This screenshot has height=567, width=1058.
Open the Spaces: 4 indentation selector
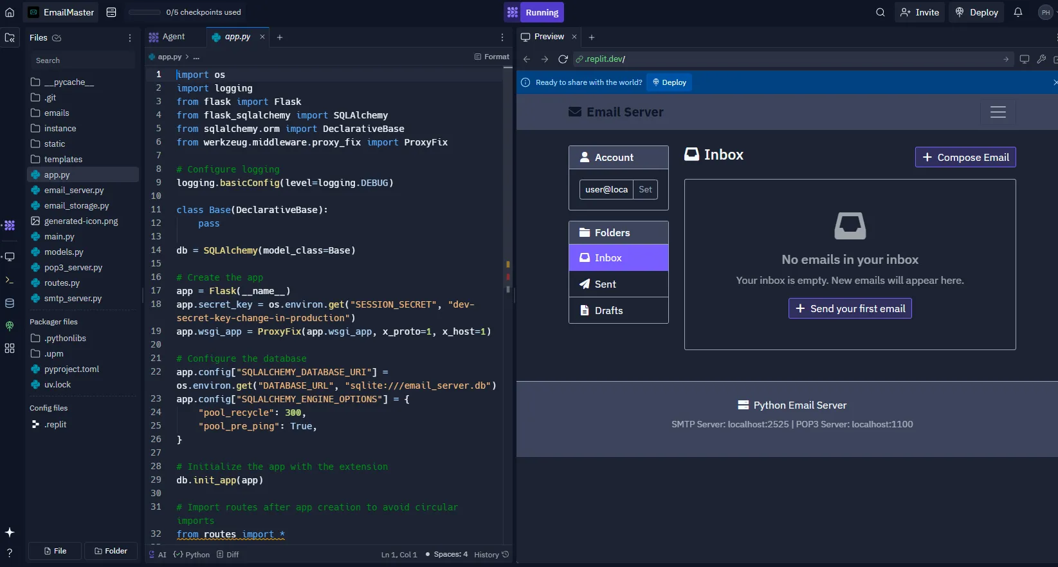click(450, 555)
